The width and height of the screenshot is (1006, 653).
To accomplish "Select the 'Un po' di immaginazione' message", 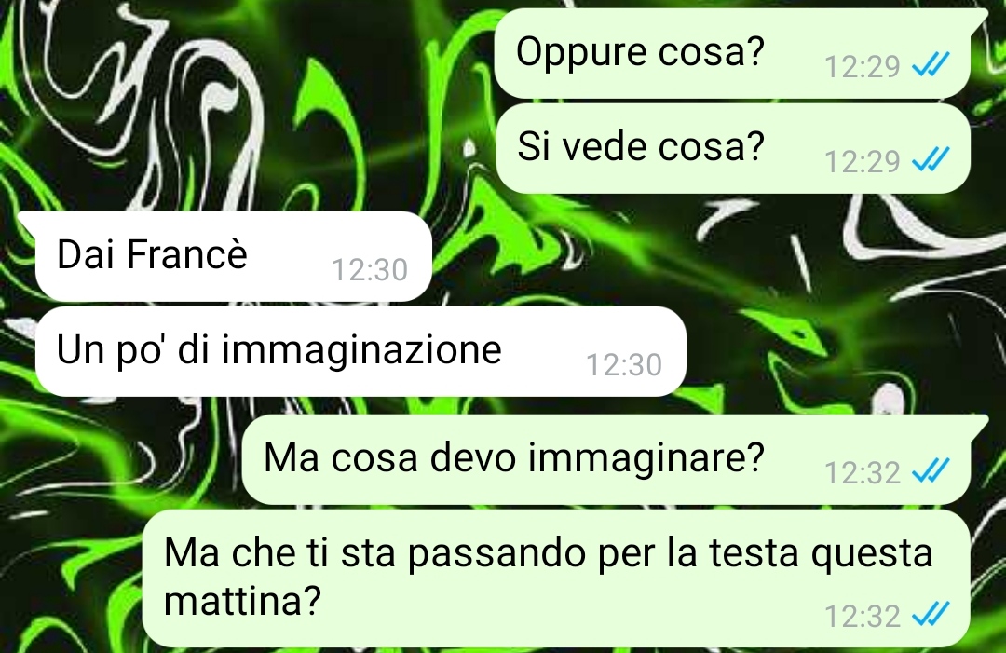I will point(360,351).
